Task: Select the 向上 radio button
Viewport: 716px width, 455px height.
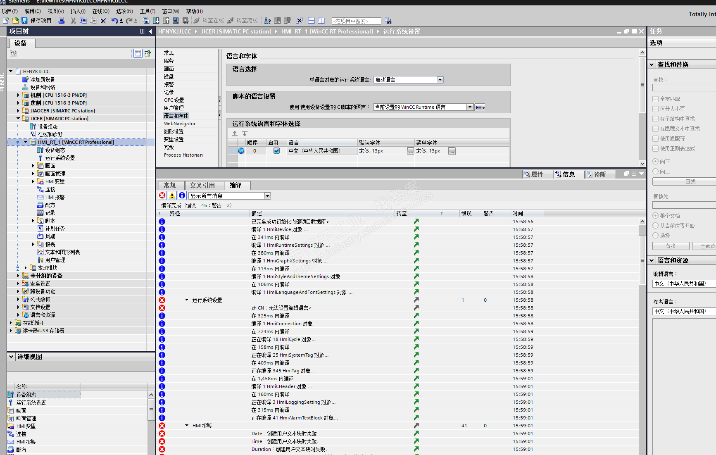Action: [x=655, y=172]
